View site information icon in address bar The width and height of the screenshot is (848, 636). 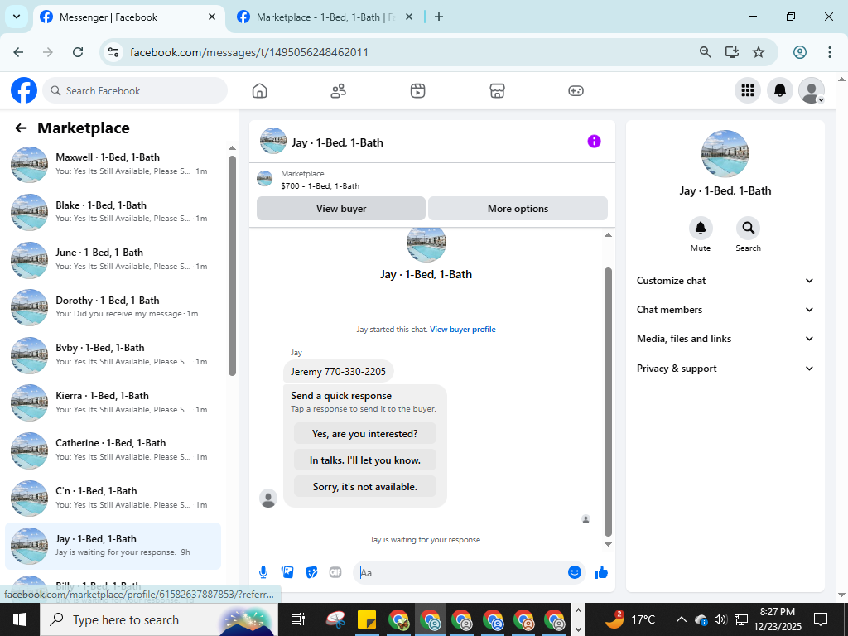point(113,52)
